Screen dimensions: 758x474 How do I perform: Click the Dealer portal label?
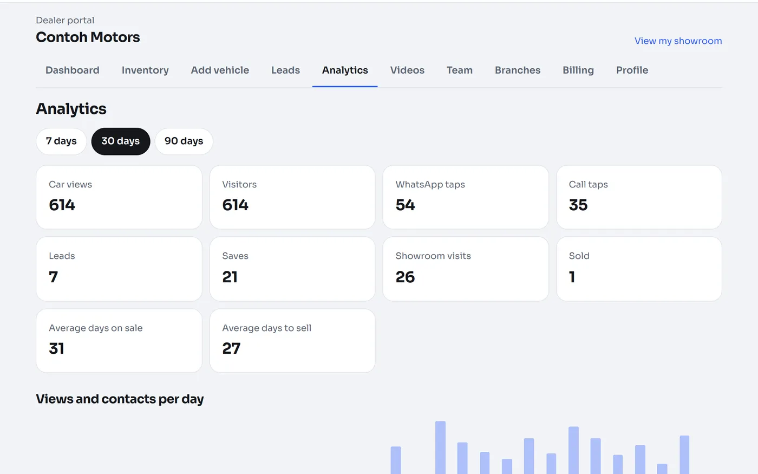65,21
